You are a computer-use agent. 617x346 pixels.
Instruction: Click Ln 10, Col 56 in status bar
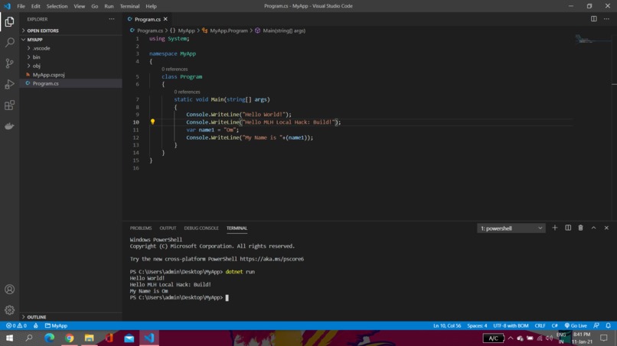[447, 325]
